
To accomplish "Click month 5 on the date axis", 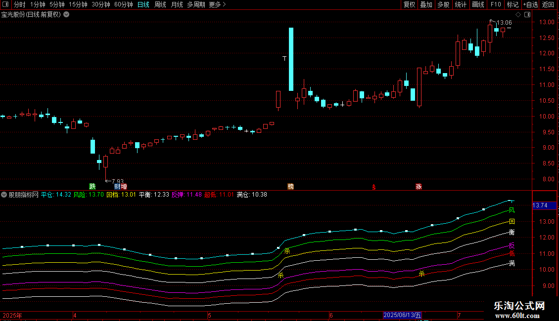I will pos(209,315).
